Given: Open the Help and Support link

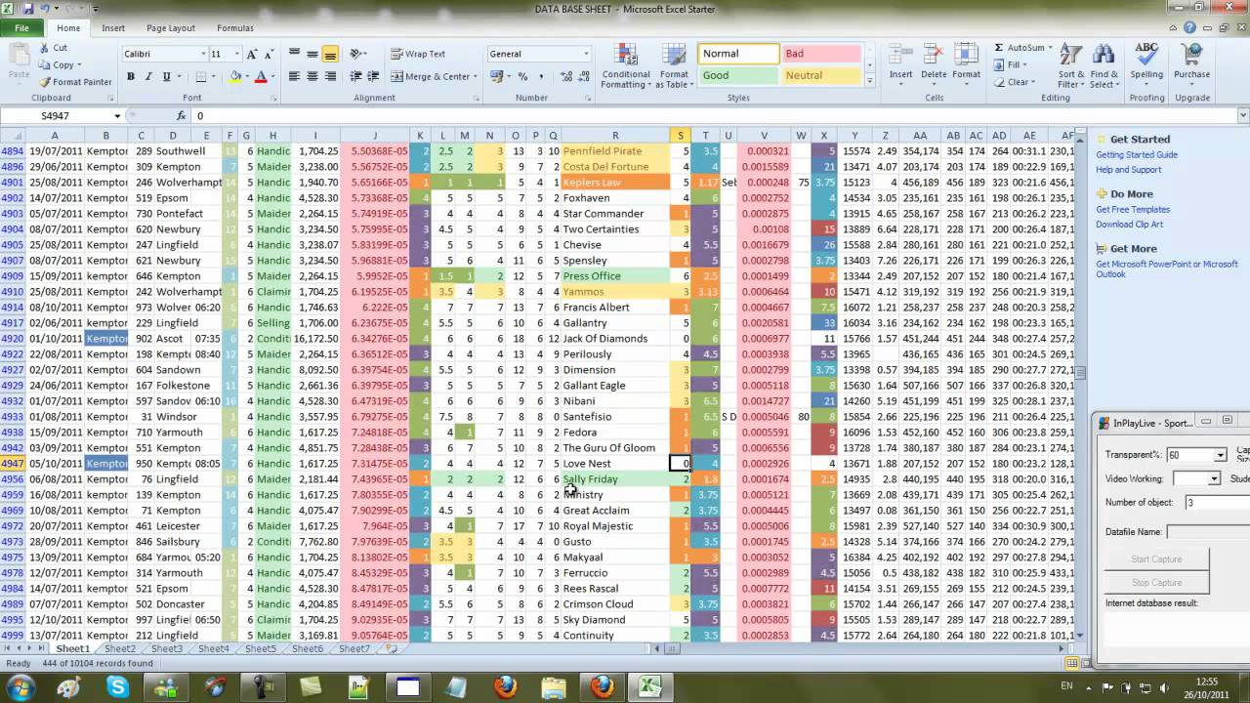Looking at the screenshot, I should click(1129, 170).
